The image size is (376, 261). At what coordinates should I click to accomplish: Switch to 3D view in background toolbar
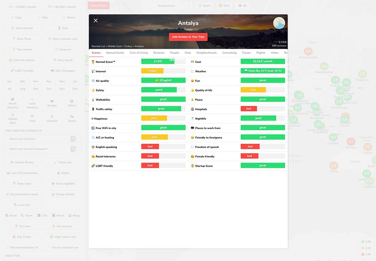pyautogui.click(x=242, y=6)
